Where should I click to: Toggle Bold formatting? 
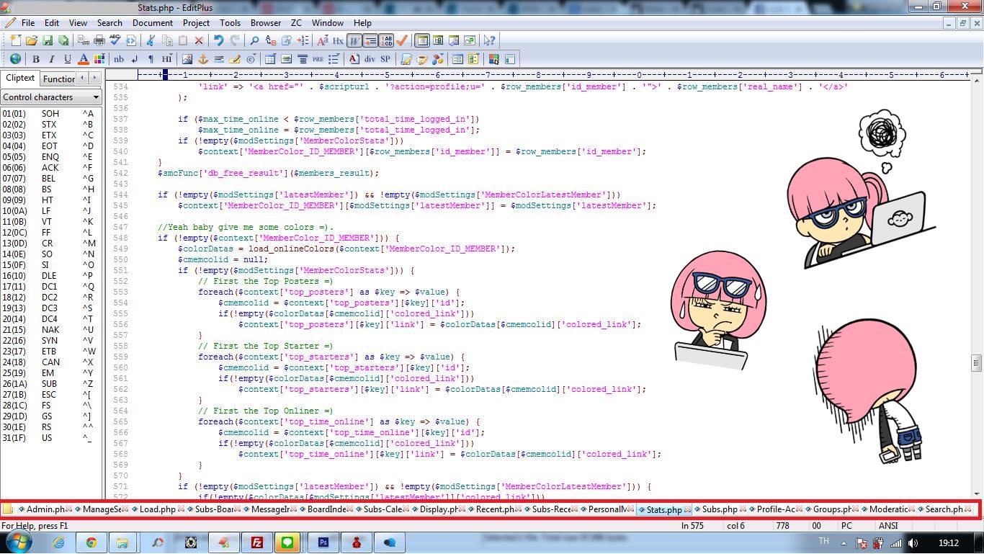coord(36,59)
